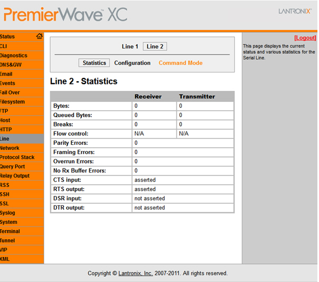The height and width of the screenshot is (282, 319).
Task: Log out using the Logout link
Action: (305, 38)
